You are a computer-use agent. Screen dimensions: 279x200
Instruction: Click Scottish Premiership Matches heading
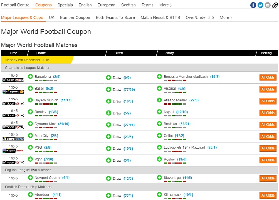pyautogui.click(x=28, y=187)
